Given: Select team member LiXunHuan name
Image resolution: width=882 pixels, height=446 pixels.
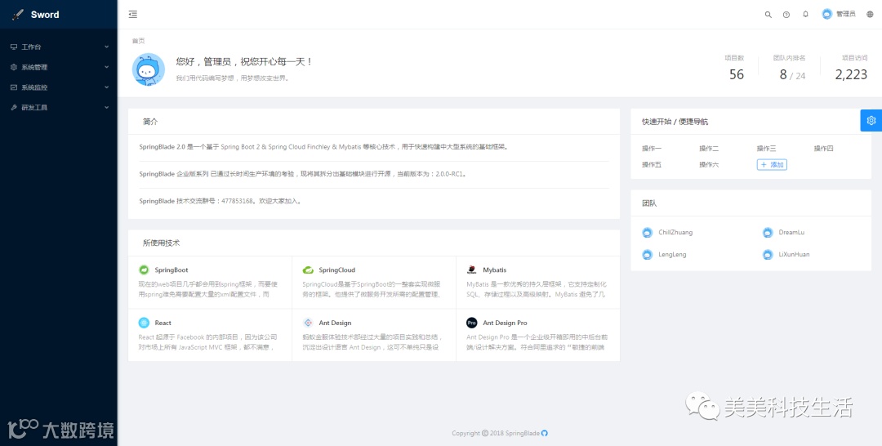Looking at the screenshot, I should tap(795, 255).
